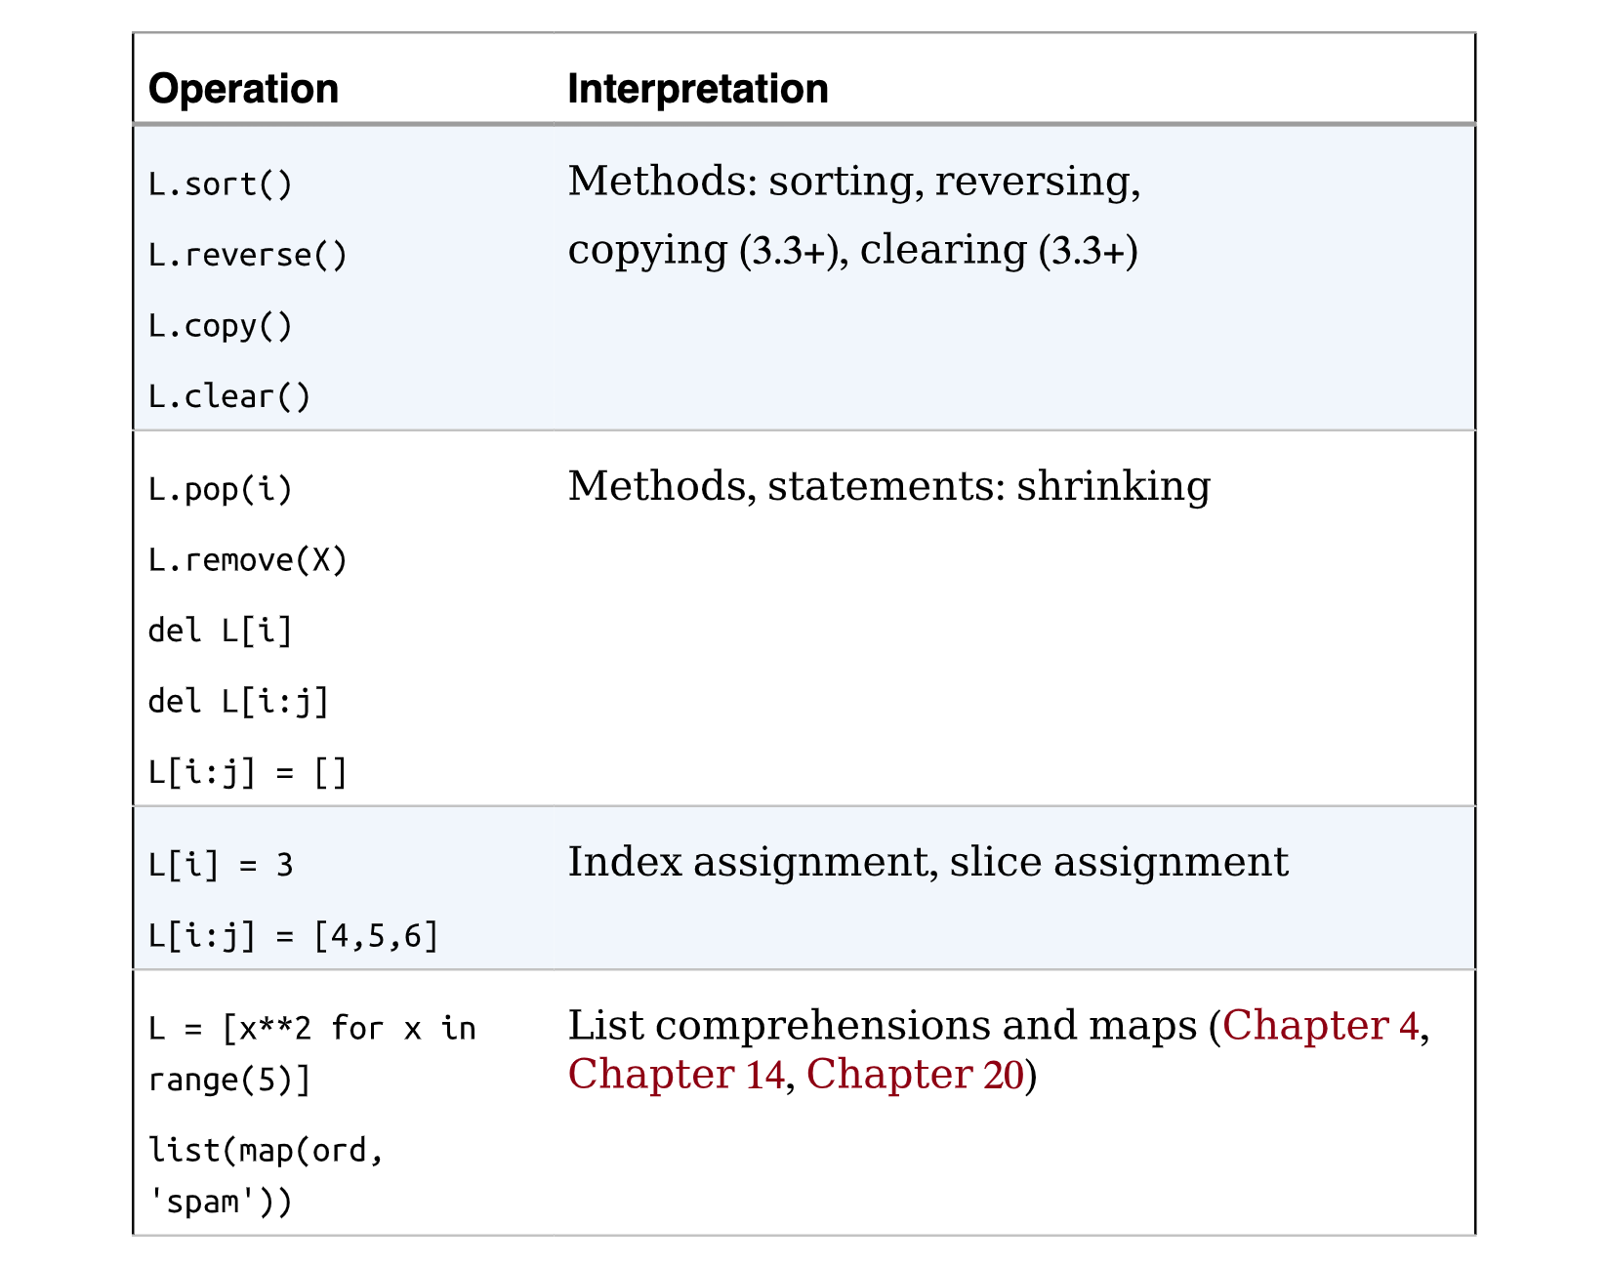Image resolution: width=1607 pixels, height=1265 pixels.
Task: Click the L.clear() code entry
Action: point(229,397)
